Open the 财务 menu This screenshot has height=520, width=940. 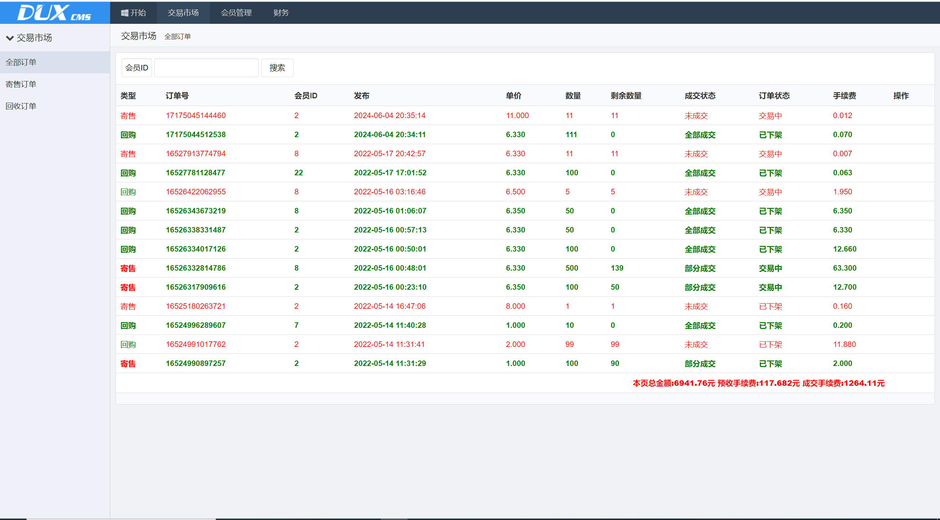click(x=281, y=13)
